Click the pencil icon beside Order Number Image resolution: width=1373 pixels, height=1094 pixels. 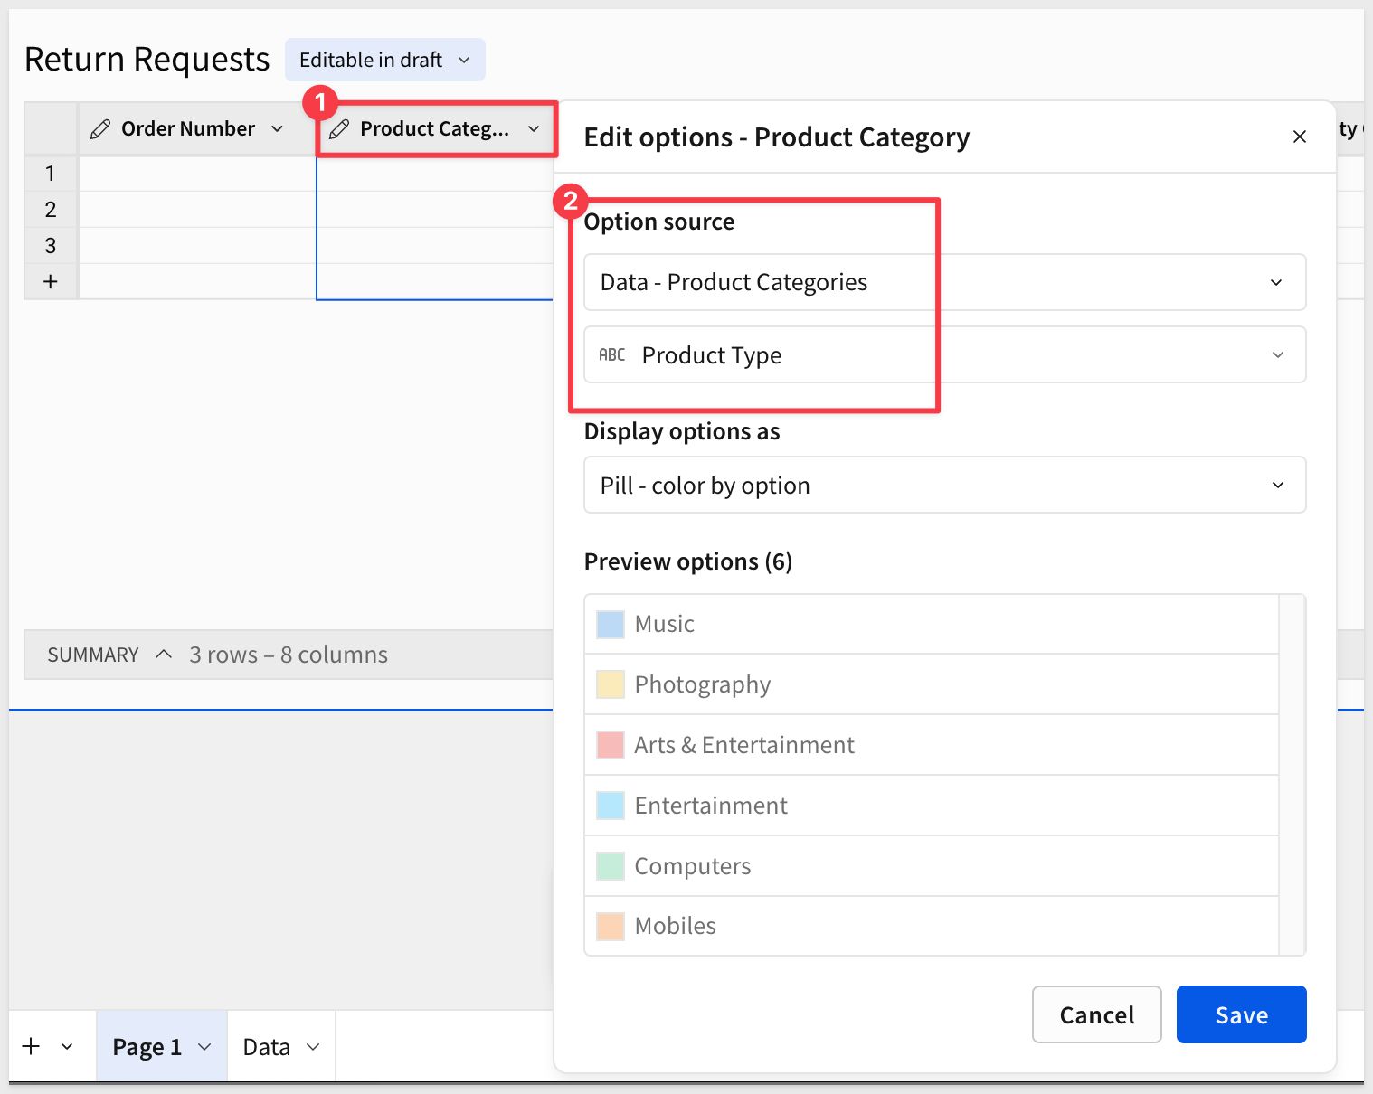(x=100, y=129)
